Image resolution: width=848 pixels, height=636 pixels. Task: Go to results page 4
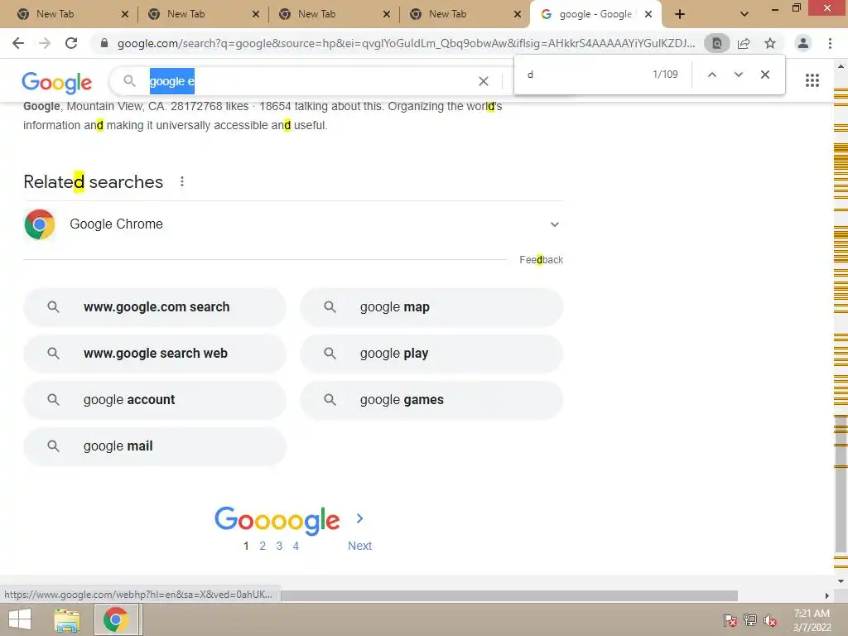(x=296, y=547)
